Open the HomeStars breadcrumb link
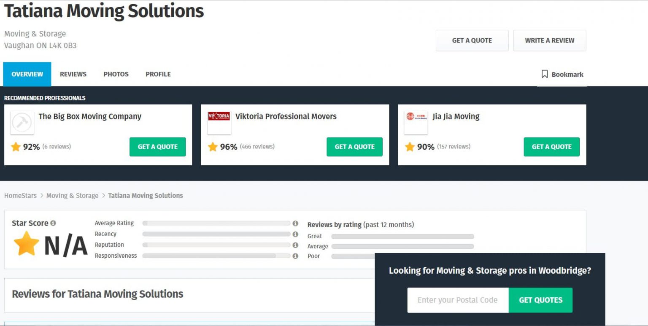This screenshot has width=648, height=326. coord(21,196)
